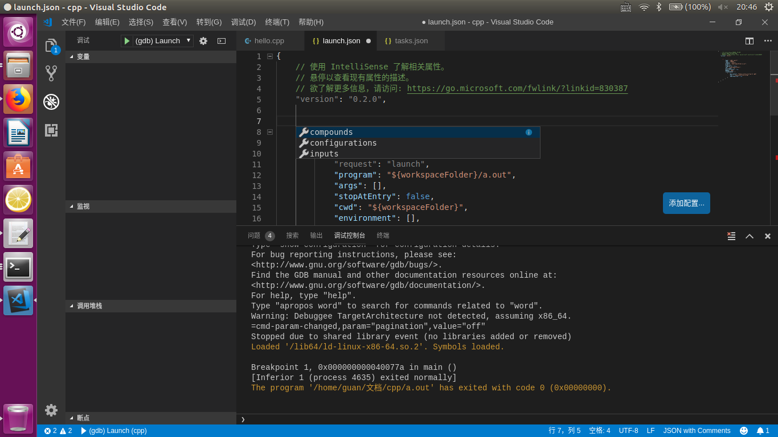Switch to hello.cpp tab
Viewport: 778px width, 437px height.
point(270,41)
